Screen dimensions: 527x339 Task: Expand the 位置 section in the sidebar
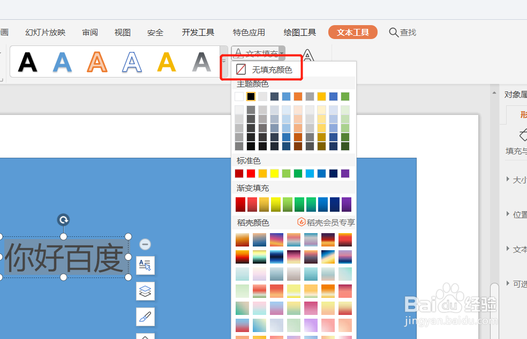517,214
